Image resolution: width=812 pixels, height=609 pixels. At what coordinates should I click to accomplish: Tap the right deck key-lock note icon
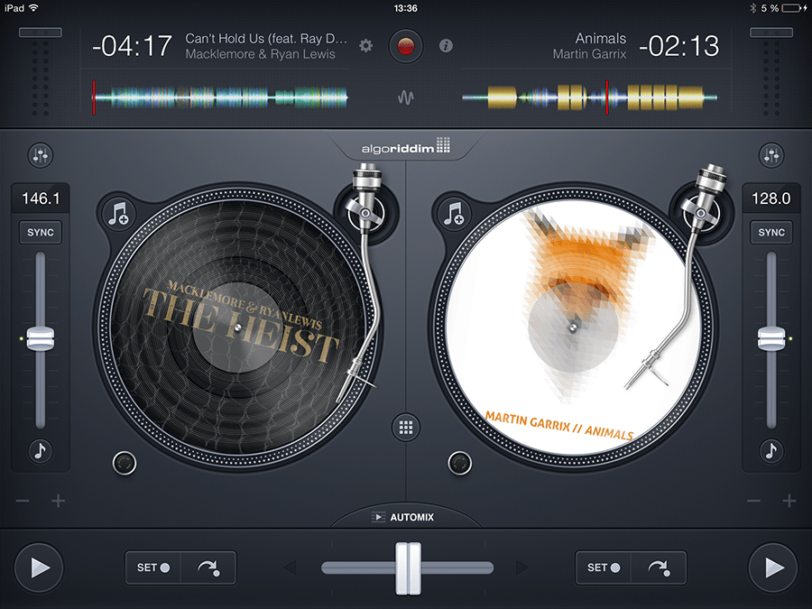point(771,450)
